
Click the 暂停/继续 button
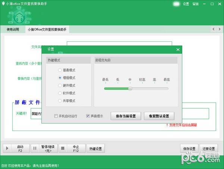coord(44,148)
